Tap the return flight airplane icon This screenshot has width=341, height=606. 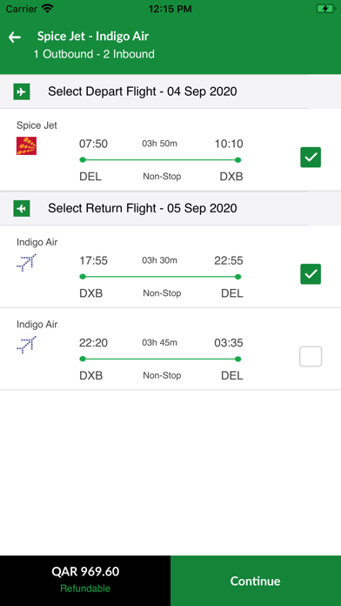pyautogui.click(x=22, y=209)
